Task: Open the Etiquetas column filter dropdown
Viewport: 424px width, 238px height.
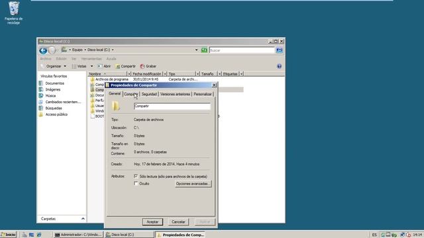Action: [241, 73]
